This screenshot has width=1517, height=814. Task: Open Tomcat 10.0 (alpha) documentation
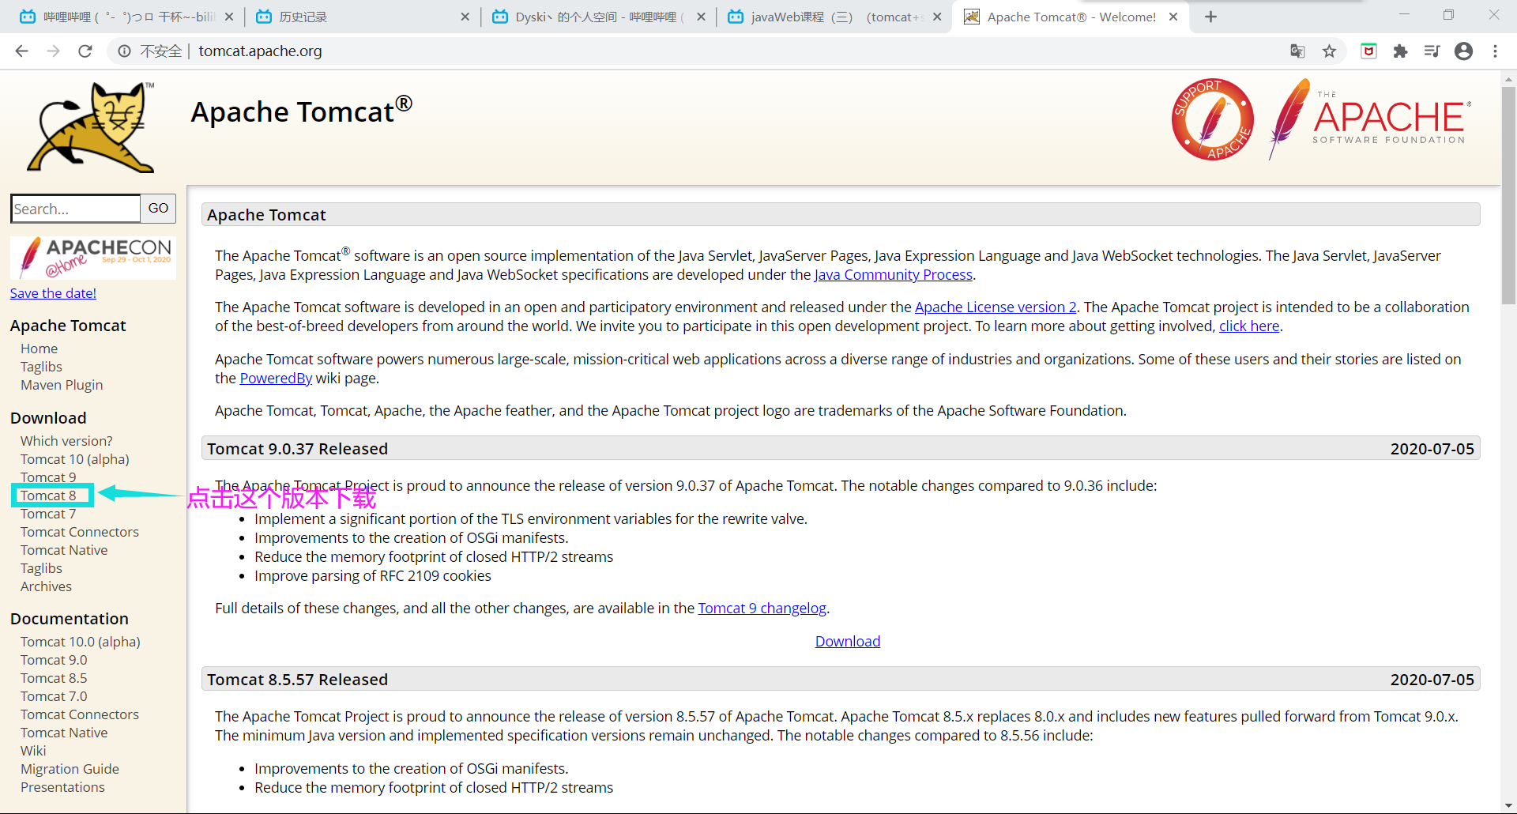tap(81, 642)
